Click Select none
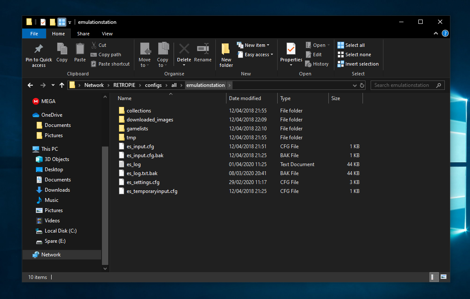Image resolution: width=470 pixels, height=299 pixels. 354,55
